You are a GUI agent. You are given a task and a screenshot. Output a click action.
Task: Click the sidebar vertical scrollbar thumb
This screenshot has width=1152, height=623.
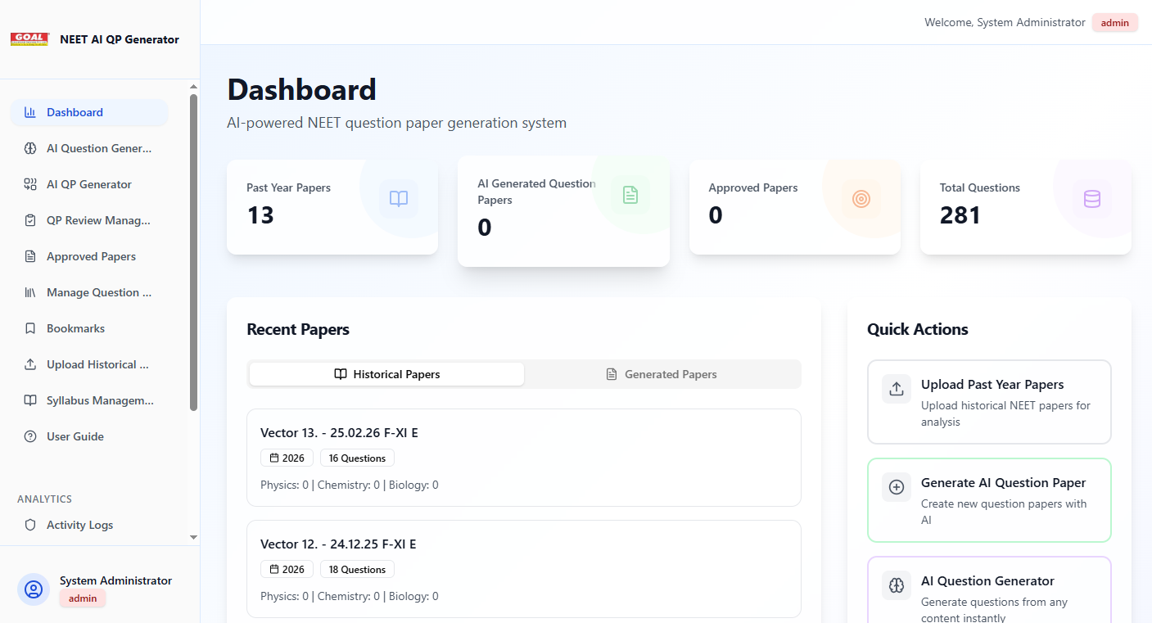[x=193, y=252]
